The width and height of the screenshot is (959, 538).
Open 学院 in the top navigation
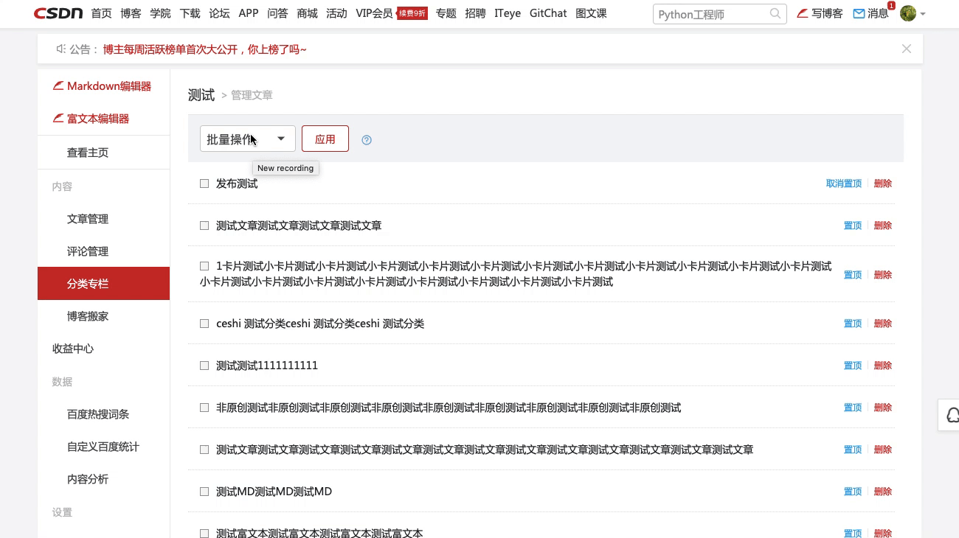click(x=160, y=13)
